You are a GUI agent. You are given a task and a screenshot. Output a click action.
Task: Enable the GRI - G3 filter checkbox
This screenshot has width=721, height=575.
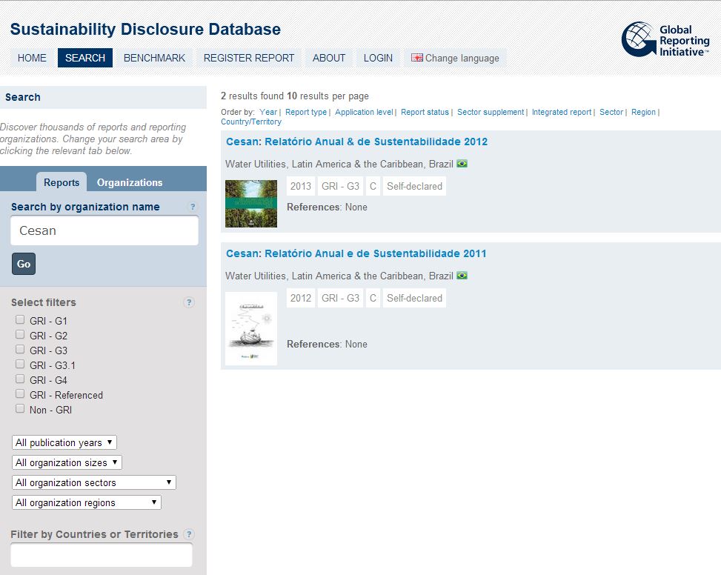click(20, 349)
